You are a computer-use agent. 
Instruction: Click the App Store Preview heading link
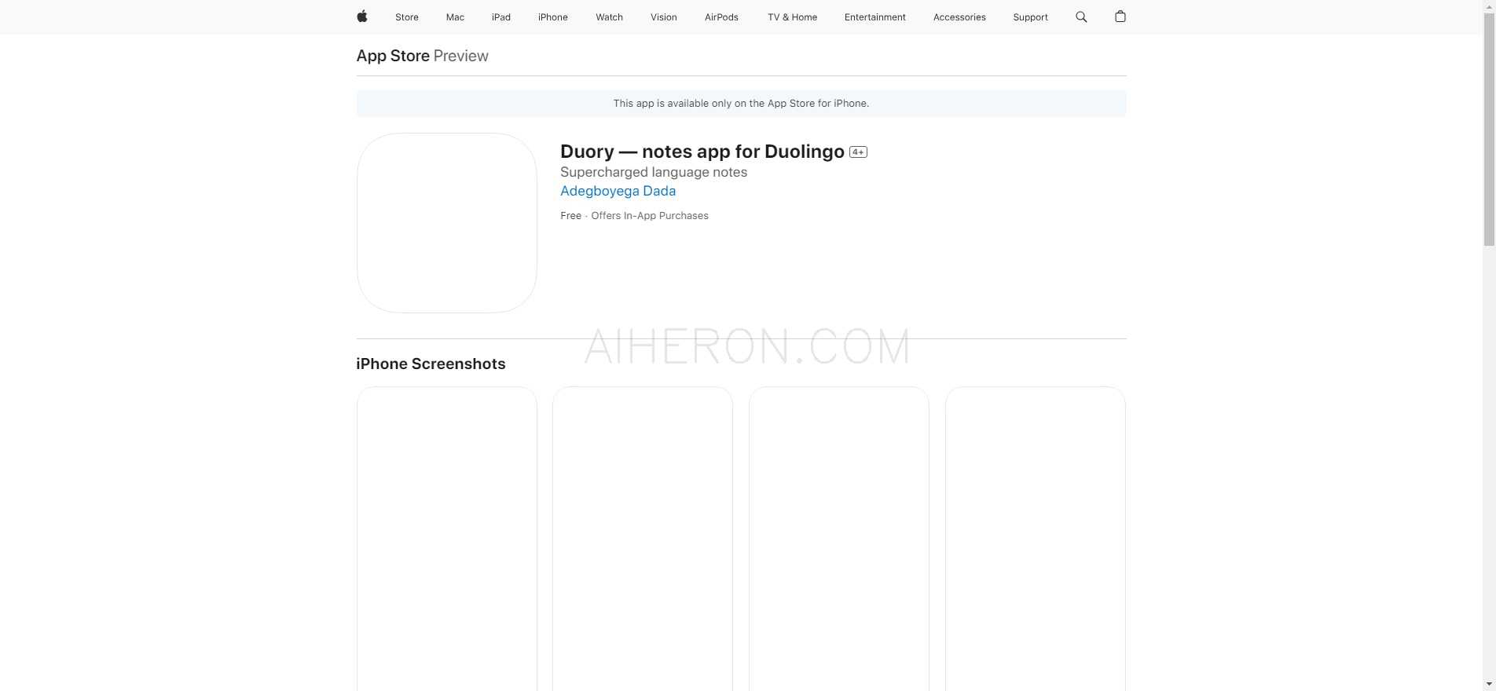tap(422, 56)
